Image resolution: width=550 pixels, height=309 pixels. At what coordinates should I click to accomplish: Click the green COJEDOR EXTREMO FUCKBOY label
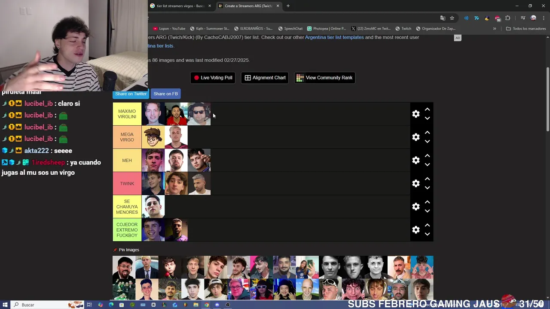(127, 230)
